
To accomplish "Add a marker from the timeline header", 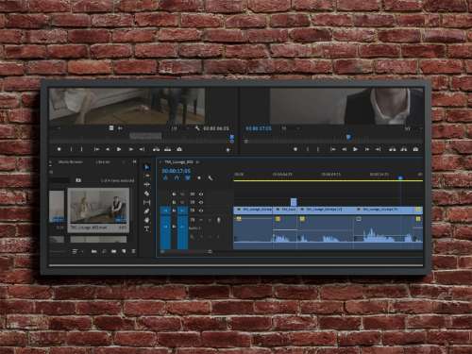I will coord(199,178).
